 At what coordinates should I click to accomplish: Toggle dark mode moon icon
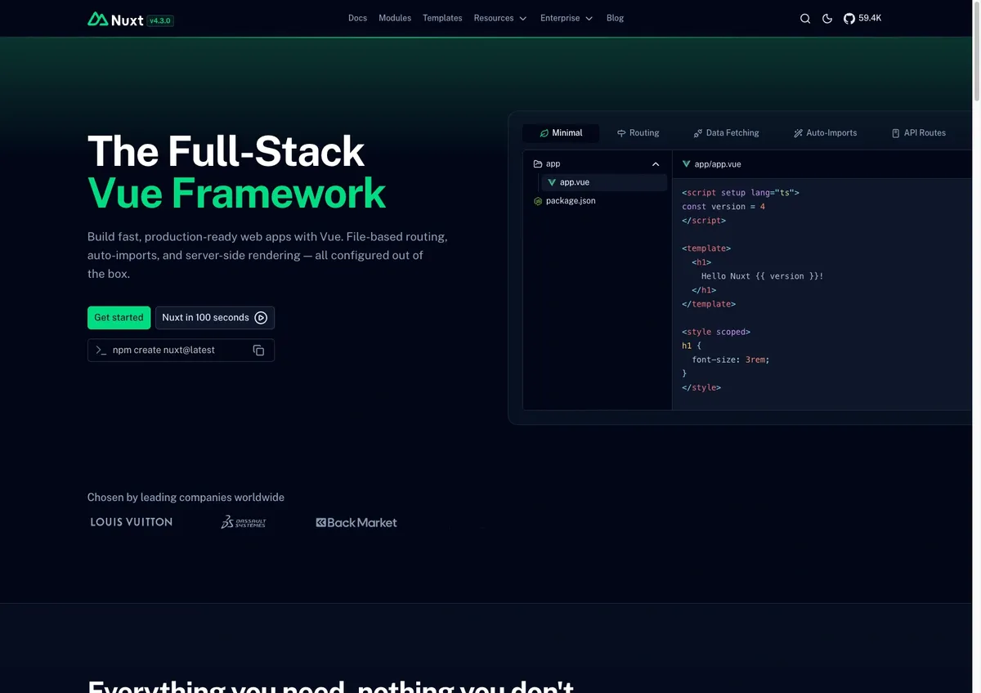tap(827, 18)
